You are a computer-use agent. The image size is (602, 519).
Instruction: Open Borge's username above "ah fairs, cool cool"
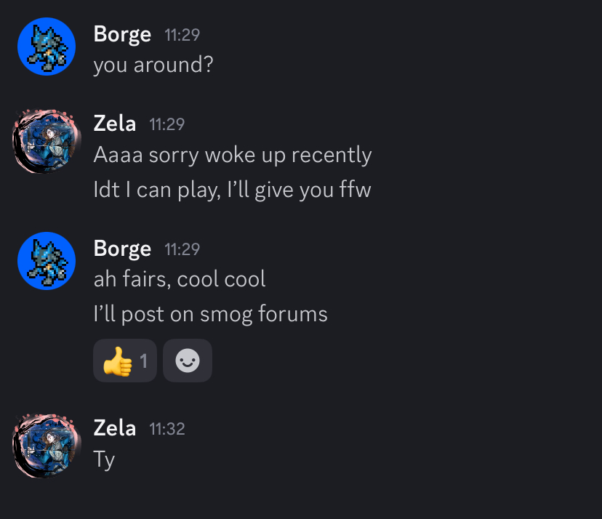pos(122,249)
